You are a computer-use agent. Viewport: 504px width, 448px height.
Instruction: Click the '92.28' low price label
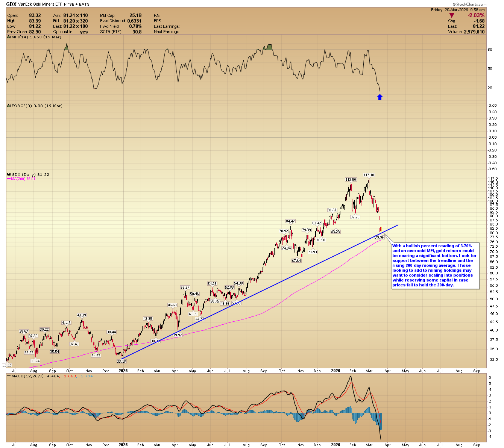(x=355, y=217)
